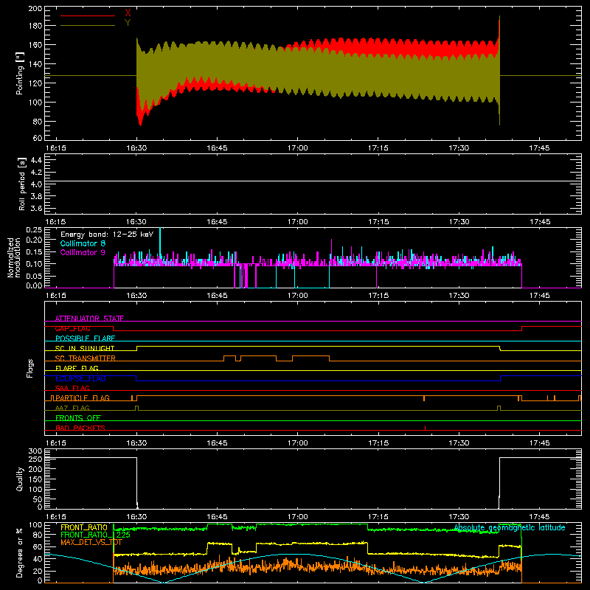Select the A4Z_FLAG label

pyautogui.click(x=72, y=408)
